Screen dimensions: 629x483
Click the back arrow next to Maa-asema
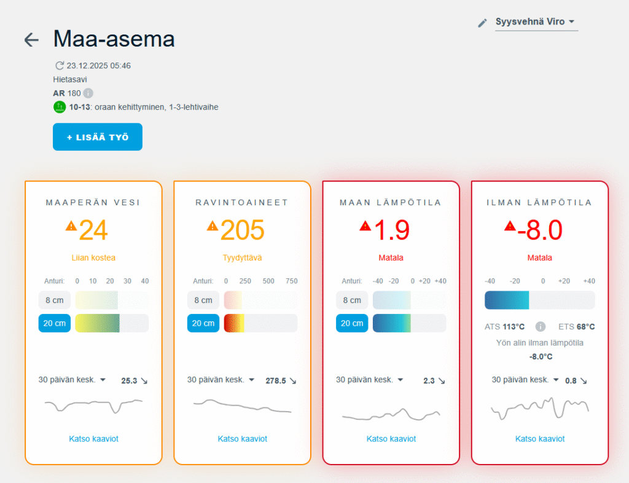31,40
